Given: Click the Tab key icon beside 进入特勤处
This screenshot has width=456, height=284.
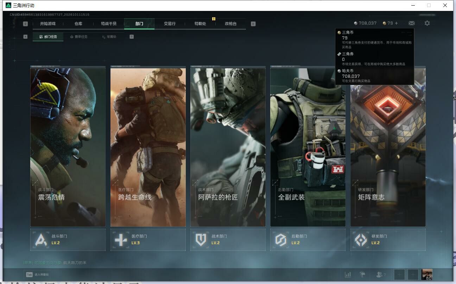Looking at the screenshot, I should pos(28,274).
